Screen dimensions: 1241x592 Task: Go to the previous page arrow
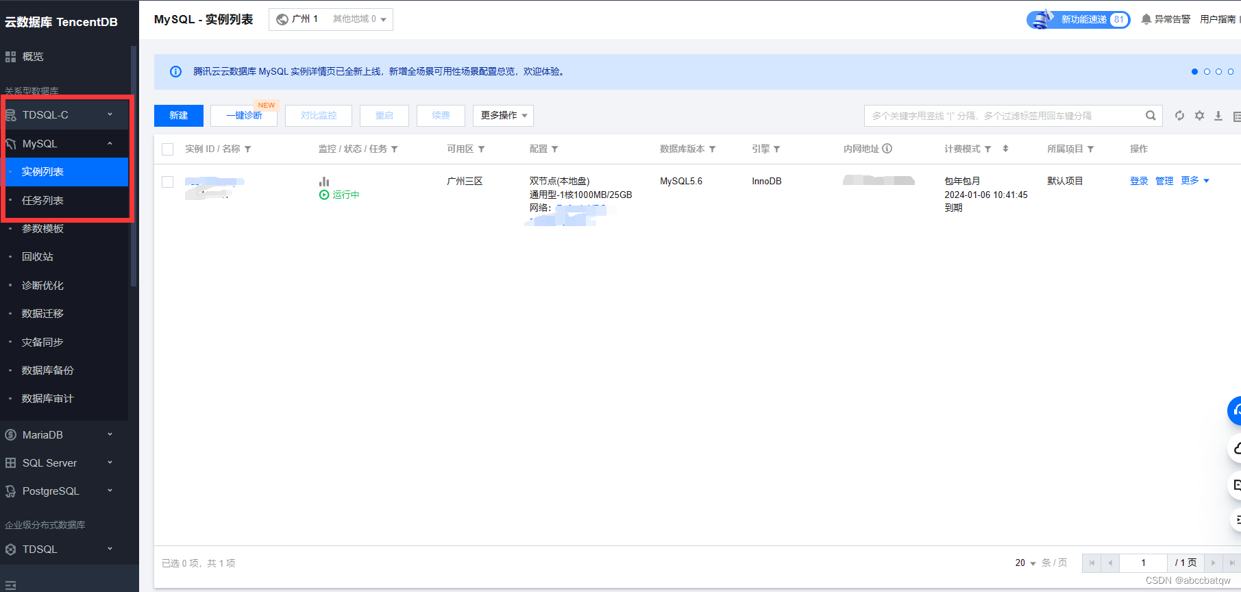pyautogui.click(x=1110, y=563)
